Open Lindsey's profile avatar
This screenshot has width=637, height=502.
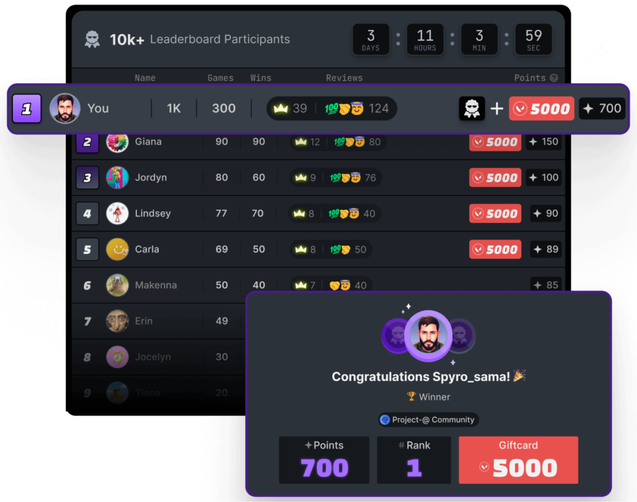118,213
